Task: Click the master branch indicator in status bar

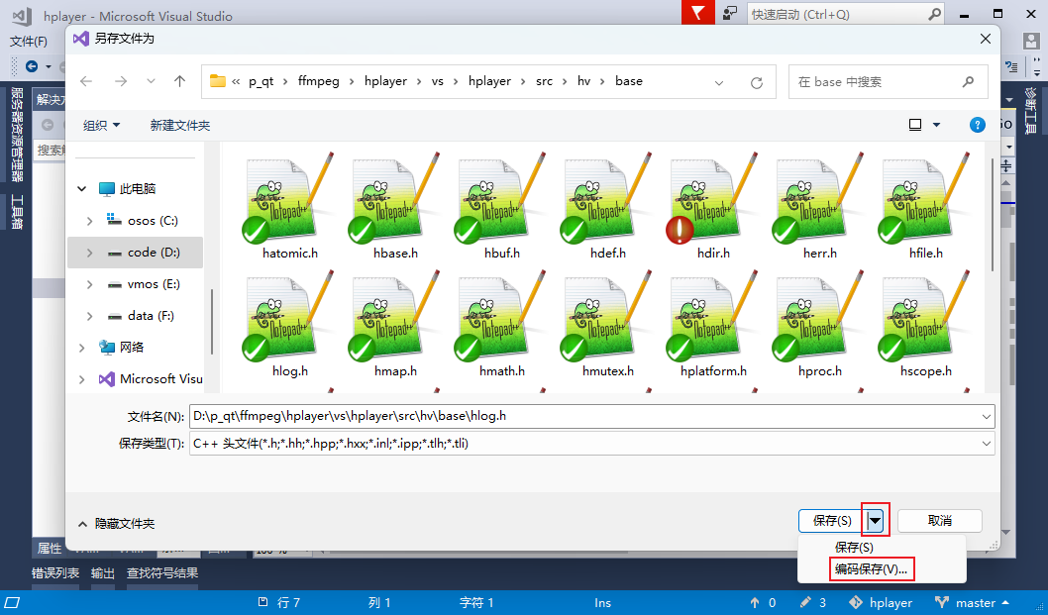Action: tap(973, 603)
